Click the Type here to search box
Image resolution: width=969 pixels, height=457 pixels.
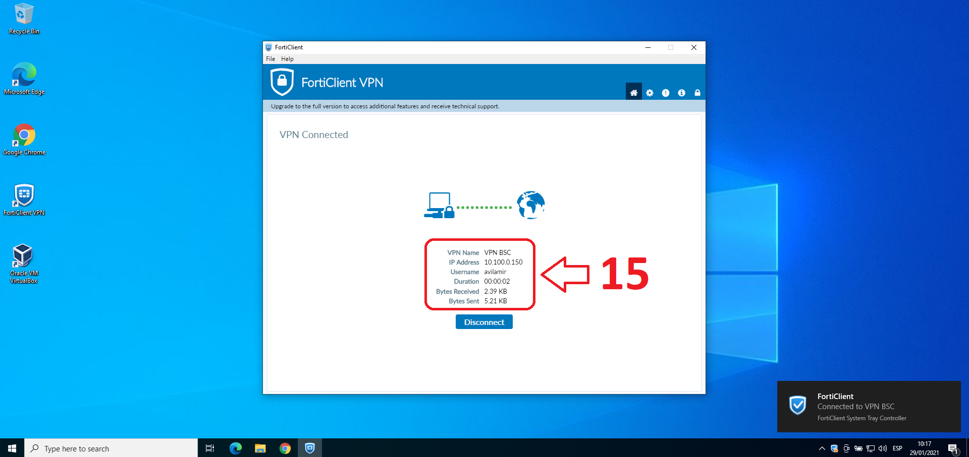point(111,448)
